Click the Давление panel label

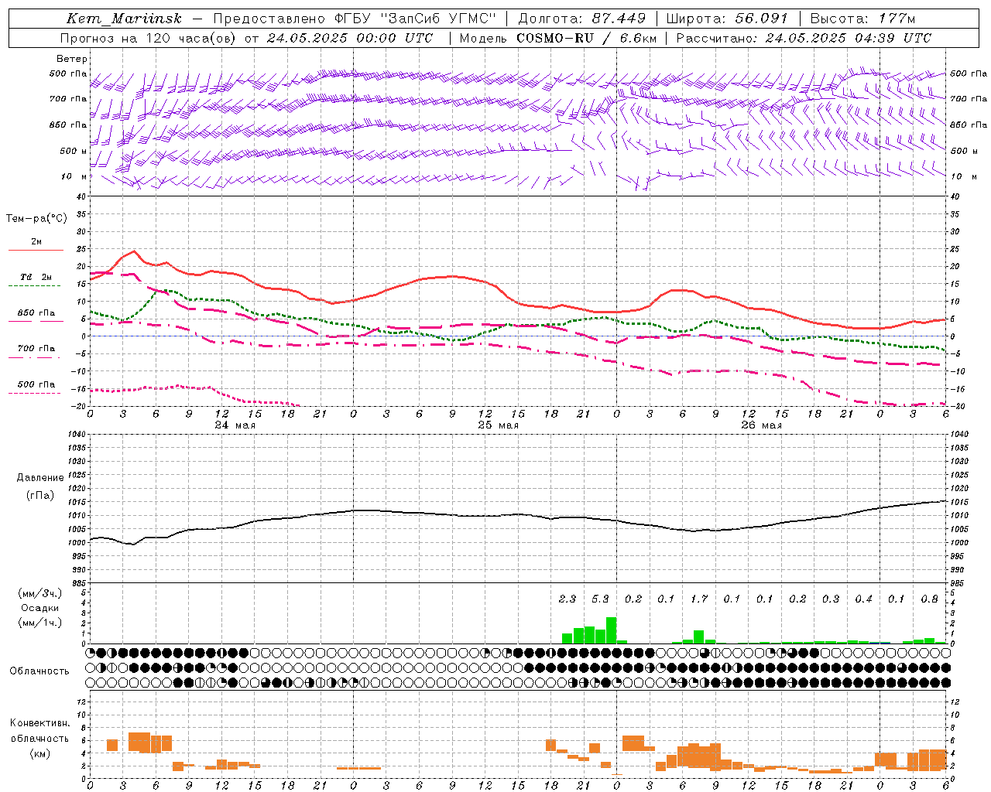click(x=40, y=478)
